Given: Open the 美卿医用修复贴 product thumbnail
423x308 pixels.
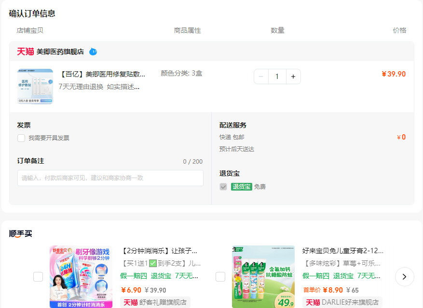Looking at the screenshot, I should [35, 86].
